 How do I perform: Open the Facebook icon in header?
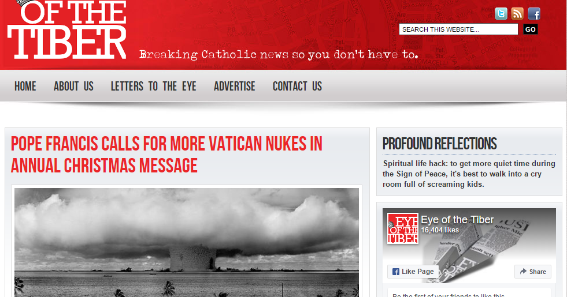tap(534, 14)
